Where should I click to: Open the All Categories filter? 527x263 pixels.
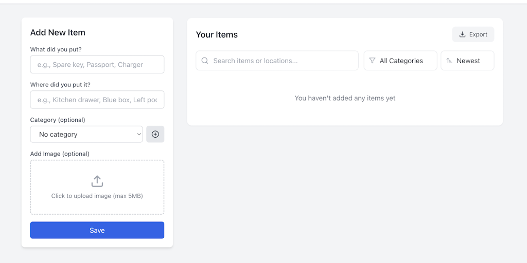click(x=401, y=61)
